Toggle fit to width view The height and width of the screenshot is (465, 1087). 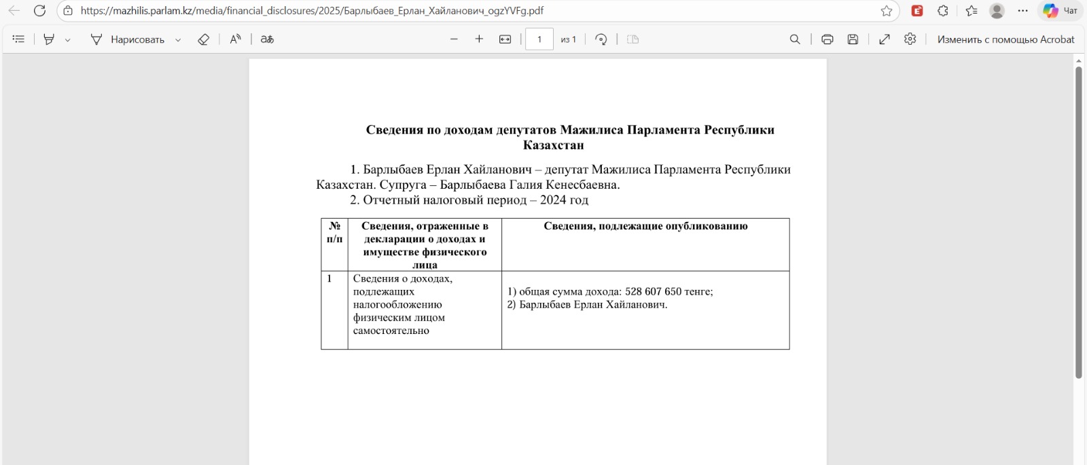point(505,39)
